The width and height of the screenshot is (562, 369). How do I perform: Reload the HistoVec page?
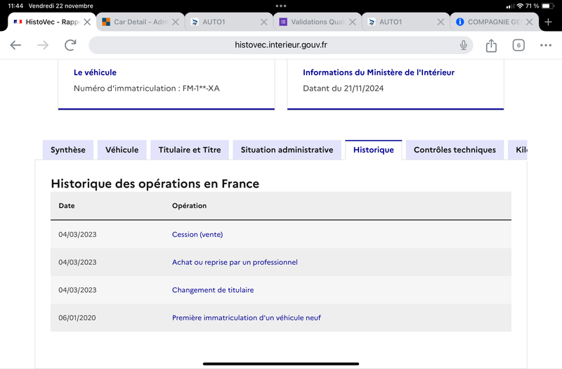pyautogui.click(x=70, y=45)
